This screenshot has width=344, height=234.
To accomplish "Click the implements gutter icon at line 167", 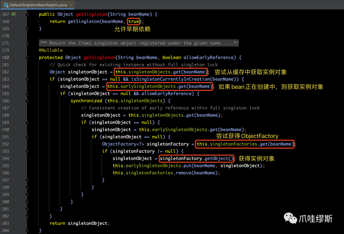I will click(x=14, y=14).
